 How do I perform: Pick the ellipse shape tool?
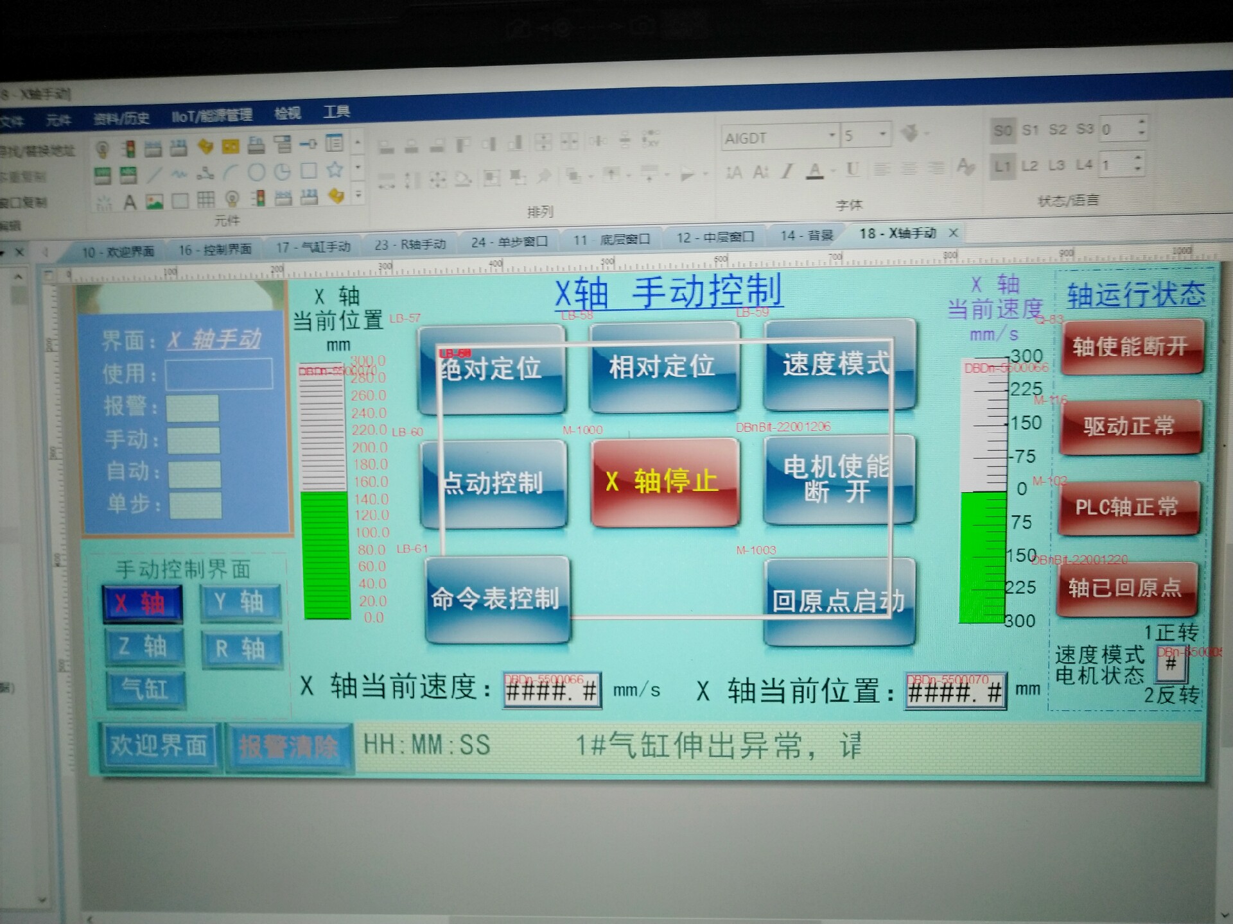(256, 172)
